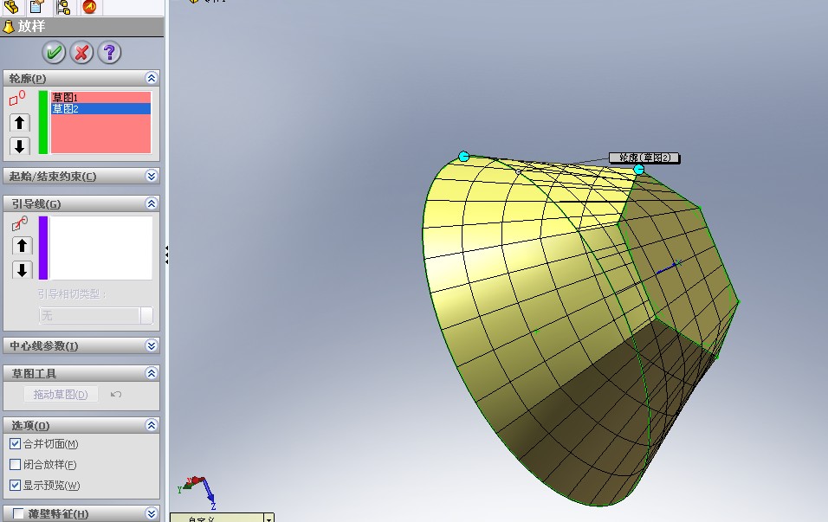Expand the 中心线参数(I) section
Screen dimensions: 828x522
[151, 345]
